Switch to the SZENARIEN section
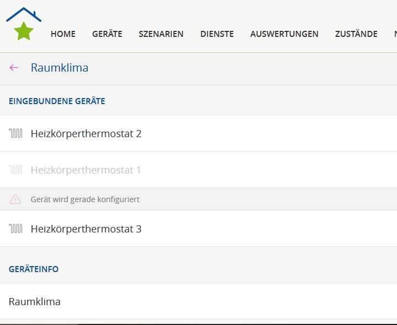Screen dimensions: 397x325 pyautogui.click(x=161, y=34)
